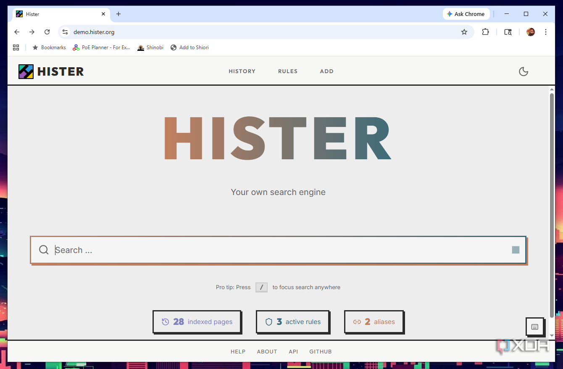Viewport: 563px width, 369px height.
Task: Open the Add page
Action: click(x=327, y=71)
